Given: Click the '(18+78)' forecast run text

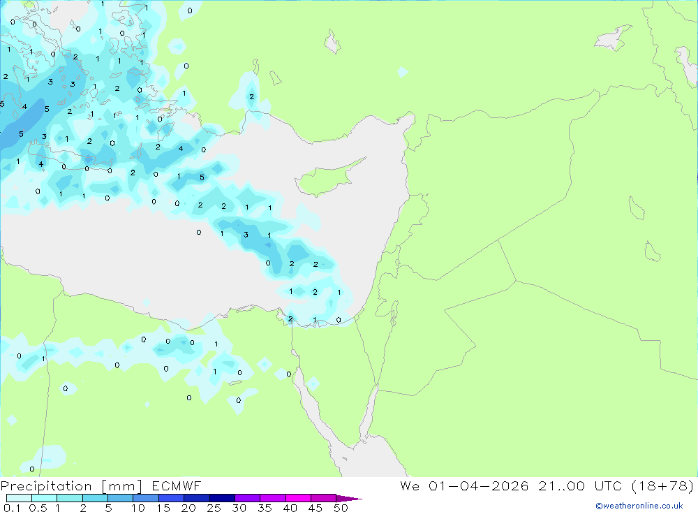Looking at the screenshot, I should 663,485.
